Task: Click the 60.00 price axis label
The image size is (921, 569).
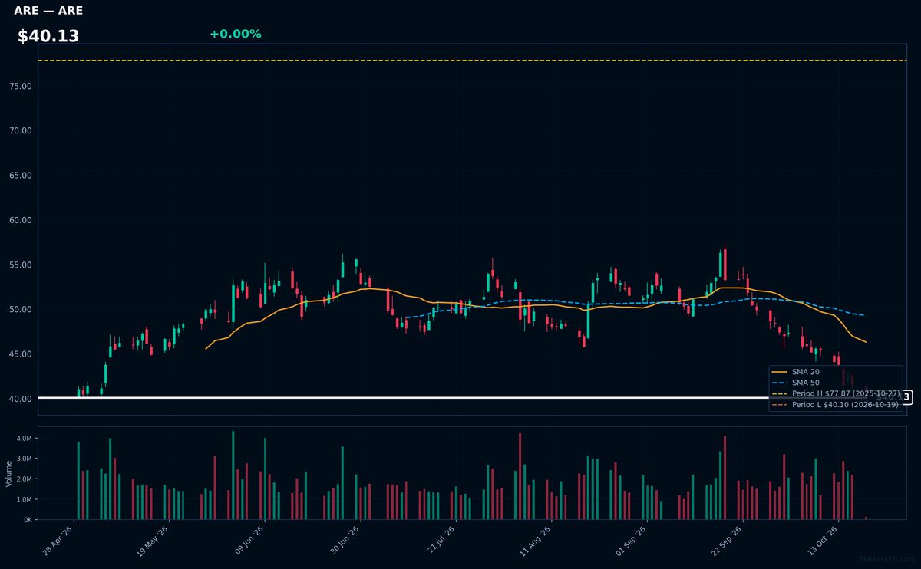Action: point(21,220)
